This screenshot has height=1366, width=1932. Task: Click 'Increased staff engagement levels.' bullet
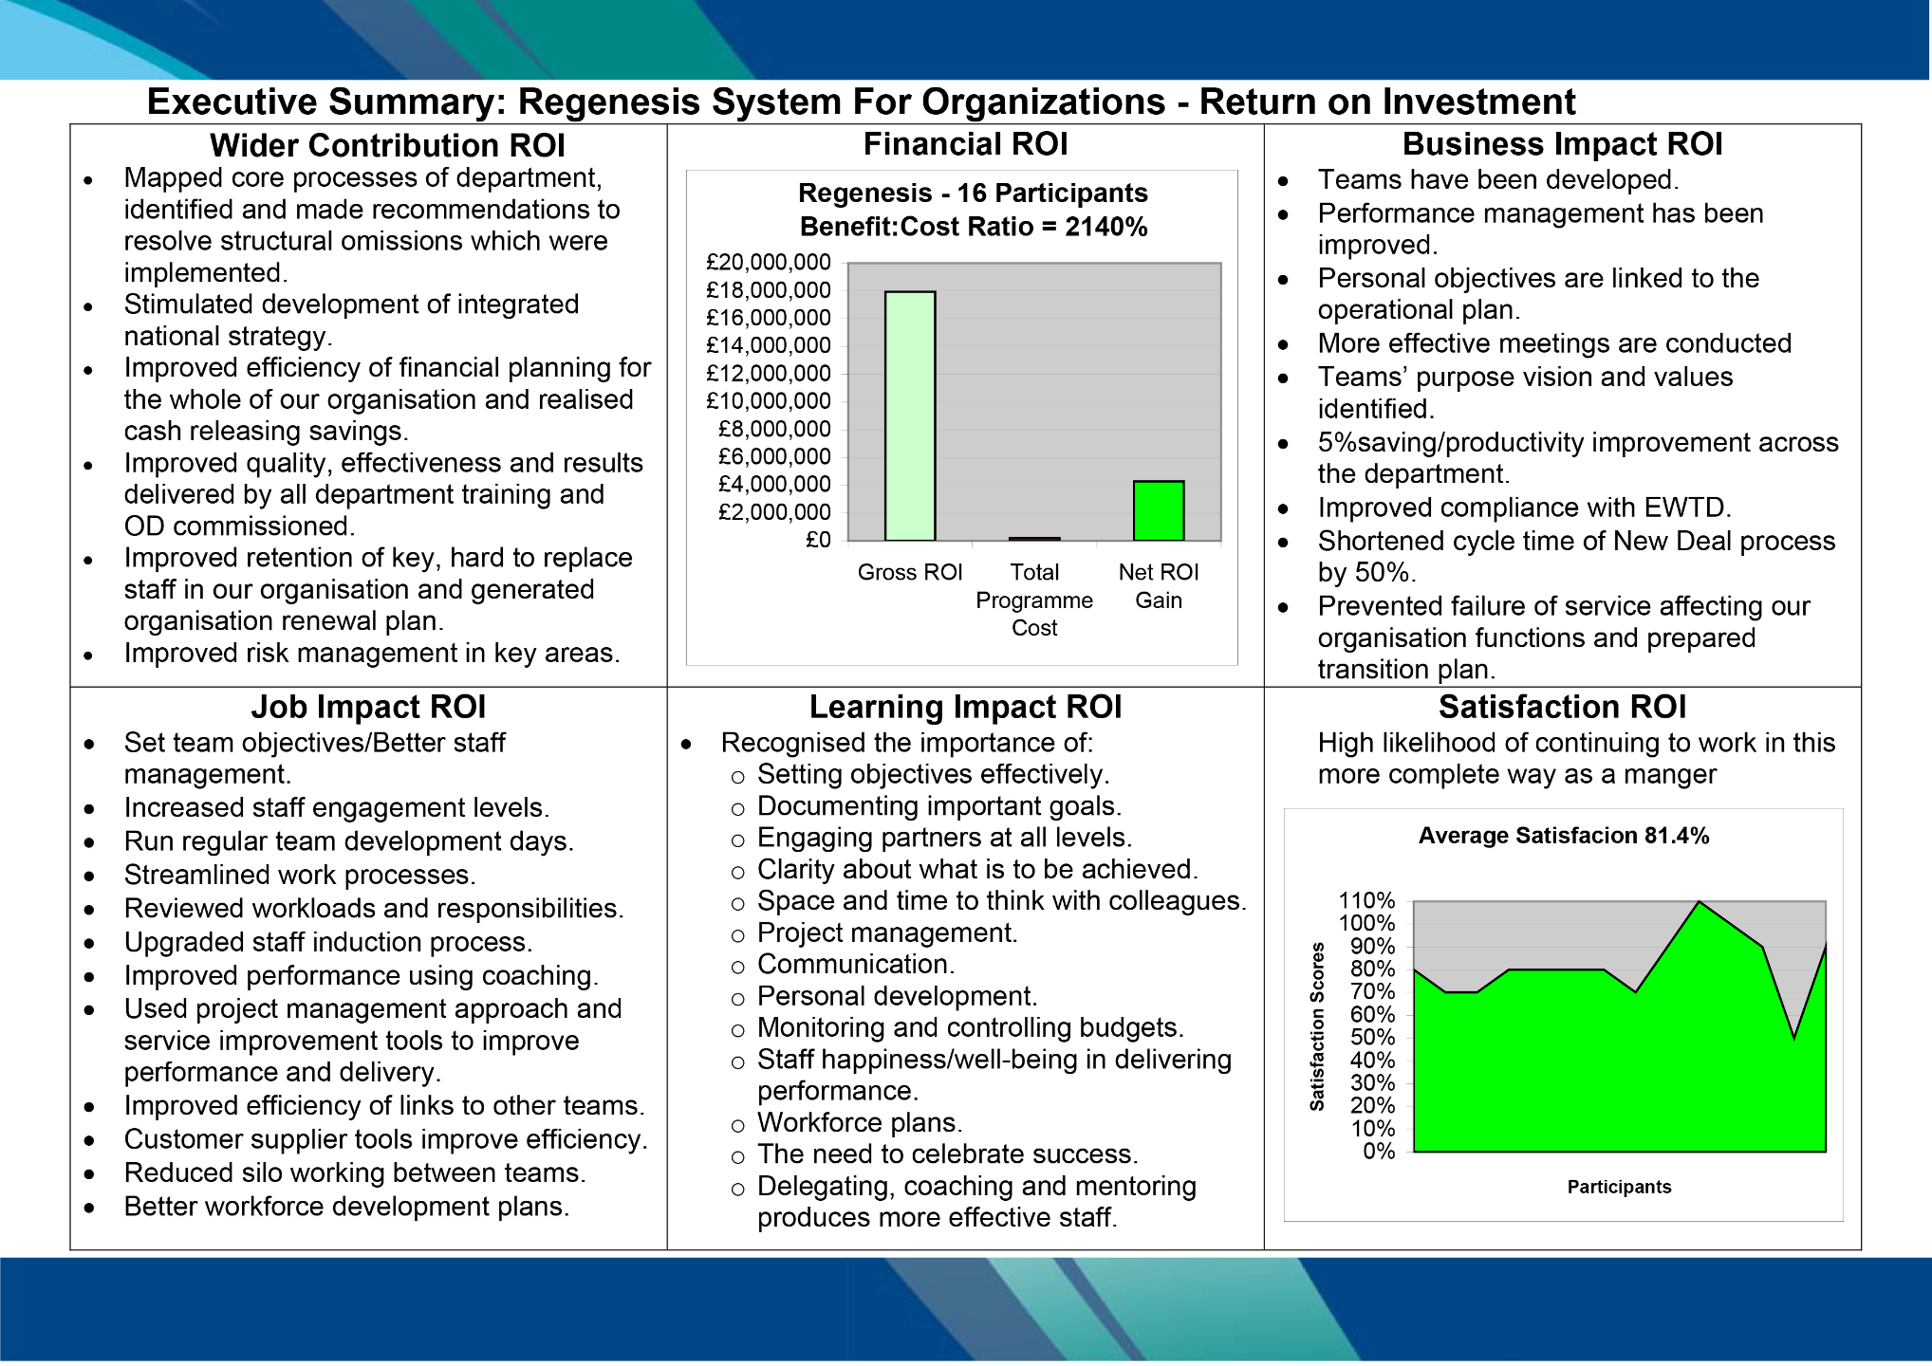click(x=337, y=808)
